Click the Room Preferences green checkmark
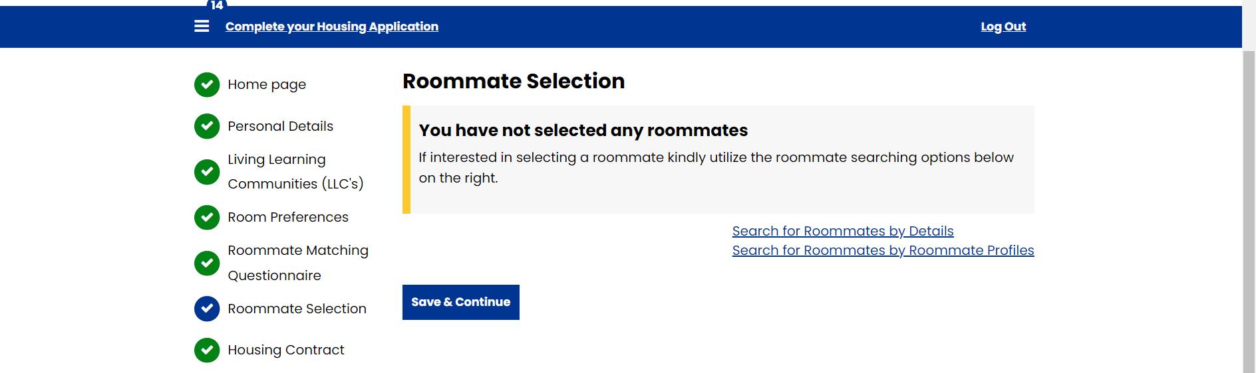 [207, 217]
